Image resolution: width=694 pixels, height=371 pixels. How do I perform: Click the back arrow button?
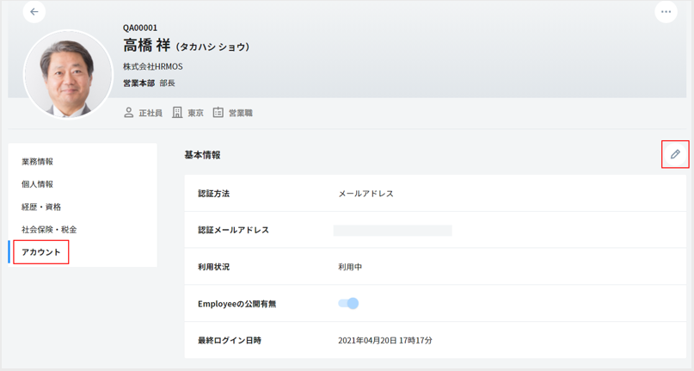pyautogui.click(x=34, y=12)
